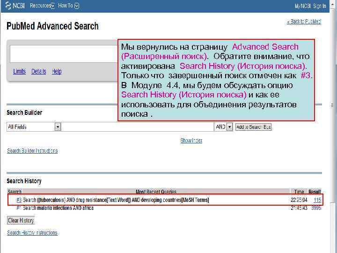Open the Help link
The width and height of the screenshot is (337, 253).
click(57, 71)
